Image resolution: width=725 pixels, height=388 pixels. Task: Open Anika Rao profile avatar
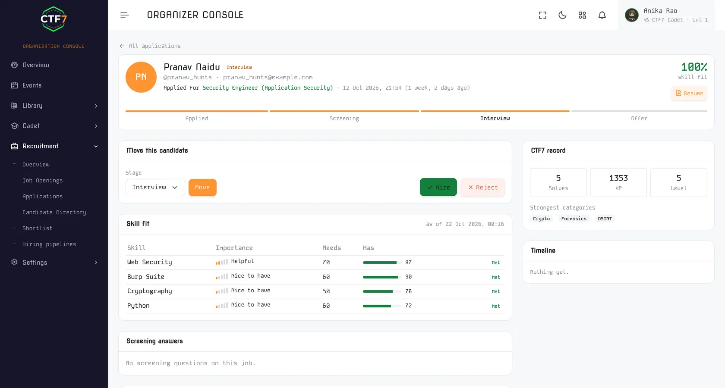coord(632,15)
